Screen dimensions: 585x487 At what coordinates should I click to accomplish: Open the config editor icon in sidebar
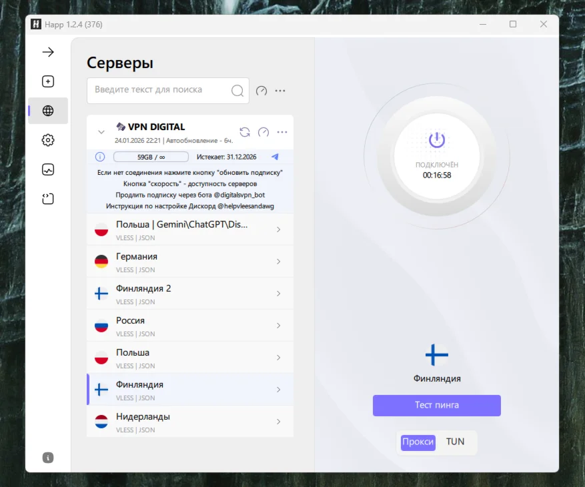pyautogui.click(x=47, y=199)
